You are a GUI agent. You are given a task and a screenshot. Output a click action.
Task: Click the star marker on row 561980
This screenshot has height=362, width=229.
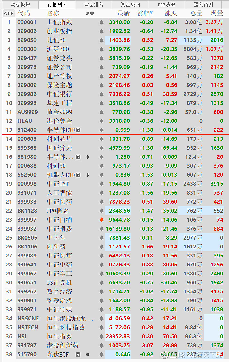[x=88, y=157]
